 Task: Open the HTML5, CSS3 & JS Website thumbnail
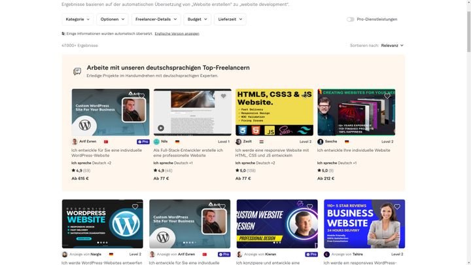[x=274, y=112]
